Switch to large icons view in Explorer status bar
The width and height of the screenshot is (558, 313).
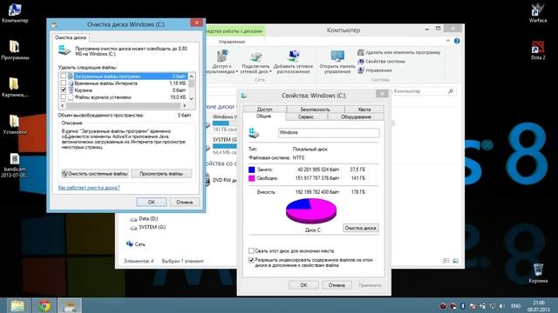pyautogui.click(x=455, y=261)
